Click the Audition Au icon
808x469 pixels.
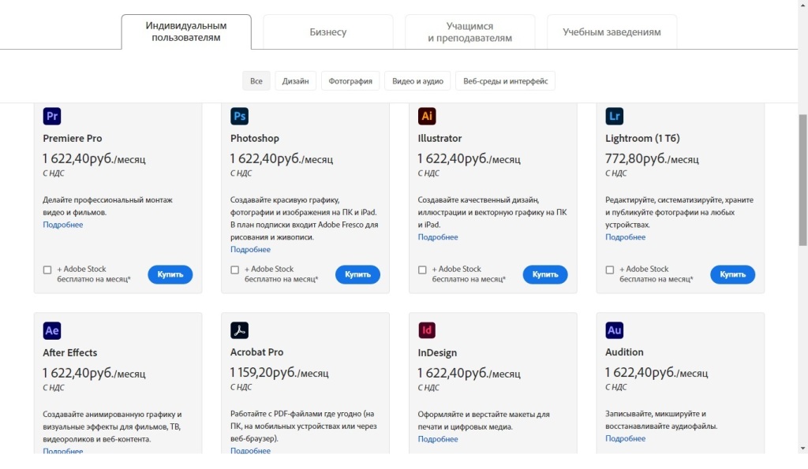tap(615, 330)
